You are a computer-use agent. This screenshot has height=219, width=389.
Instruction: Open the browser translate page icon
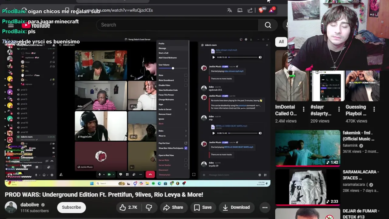pos(229,10)
